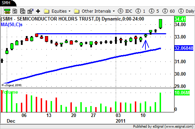Click the yellow folder icon beside Equities
The image size is (195, 129).
pyautogui.click(x=46, y=11)
